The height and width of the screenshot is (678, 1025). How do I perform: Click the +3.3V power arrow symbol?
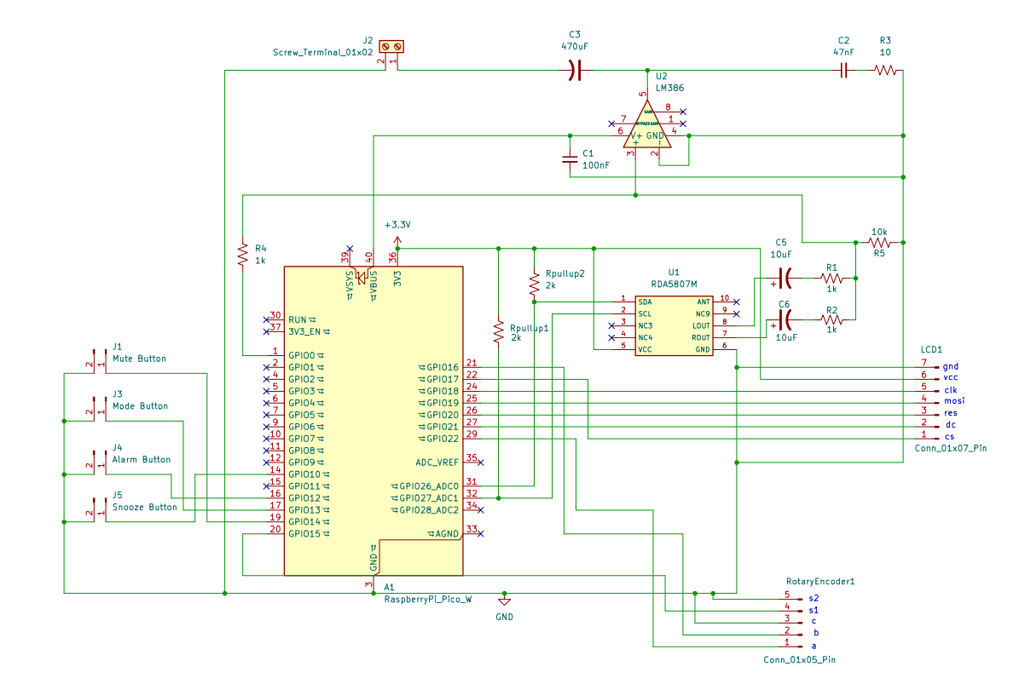point(397,238)
